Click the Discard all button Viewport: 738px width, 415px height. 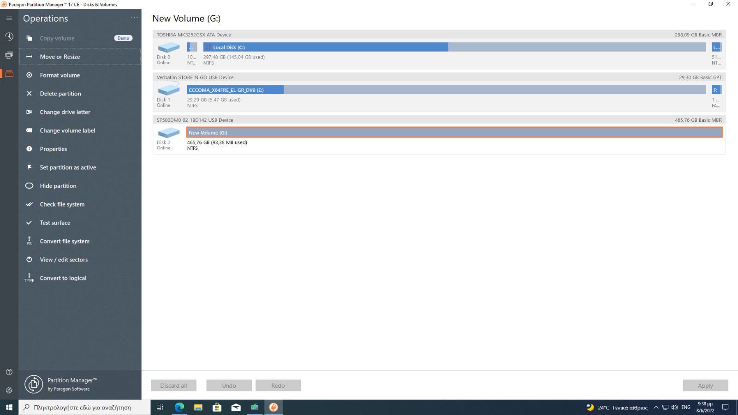[173, 385]
